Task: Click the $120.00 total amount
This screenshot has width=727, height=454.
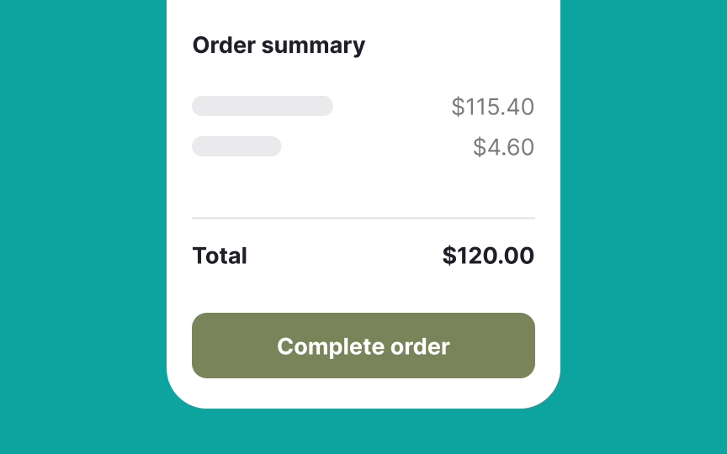Action: [488, 256]
